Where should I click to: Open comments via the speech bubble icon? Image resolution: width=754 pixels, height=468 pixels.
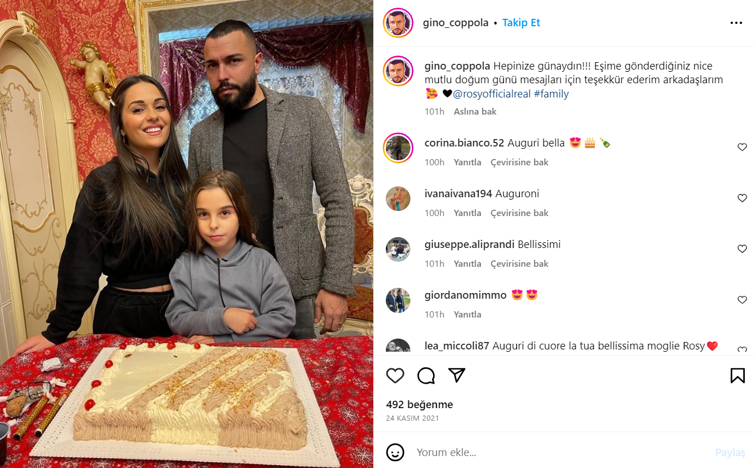pos(426,375)
